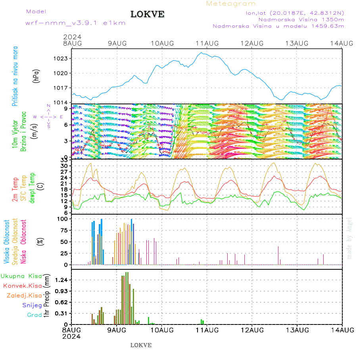Click the '2m Temp' red label

[x=15, y=190]
